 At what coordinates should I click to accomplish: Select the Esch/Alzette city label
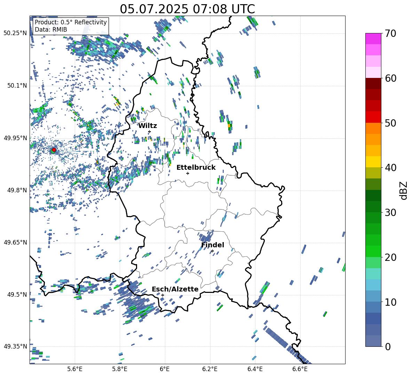point(175,289)
